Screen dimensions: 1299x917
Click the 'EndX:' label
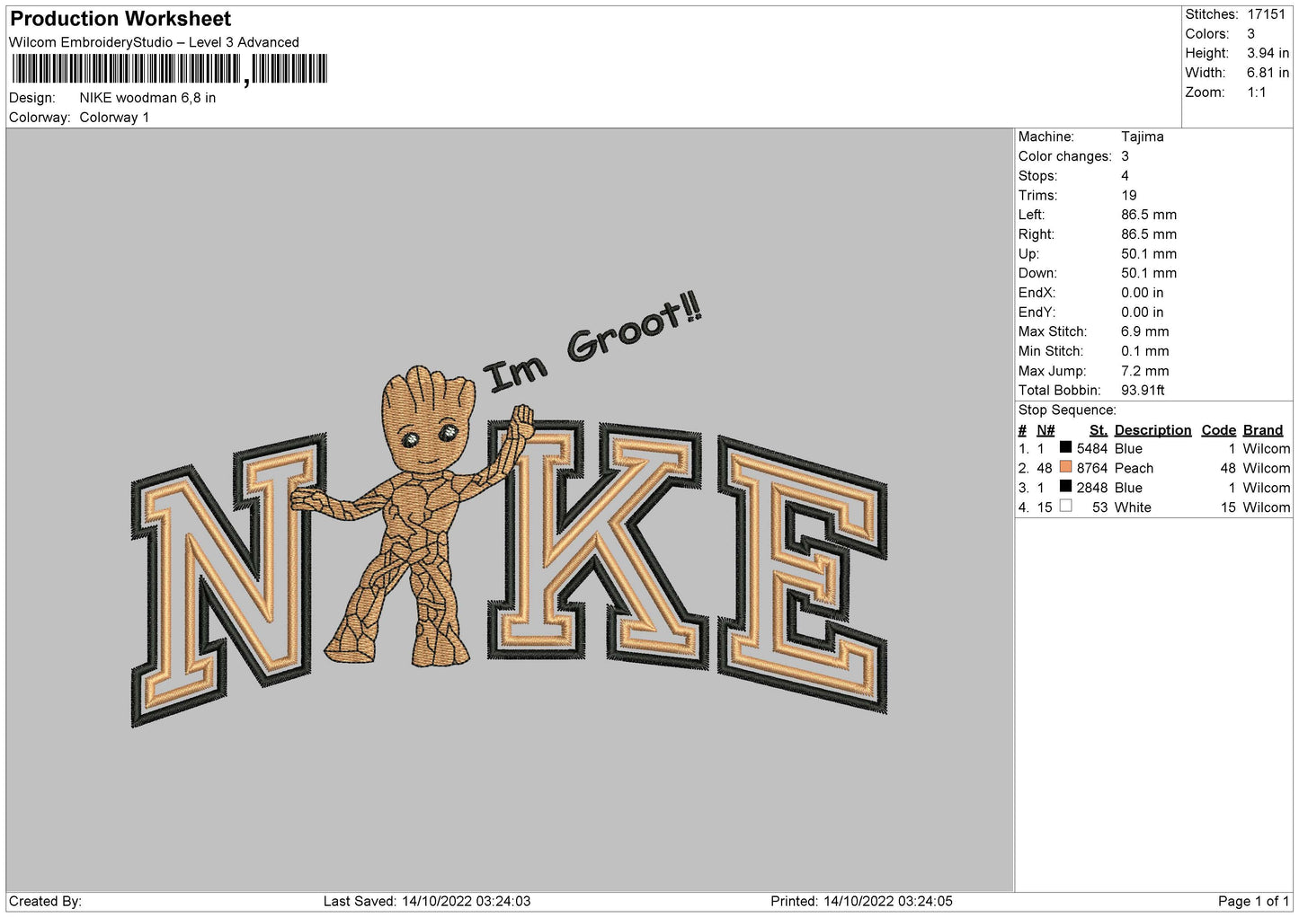1037,293
